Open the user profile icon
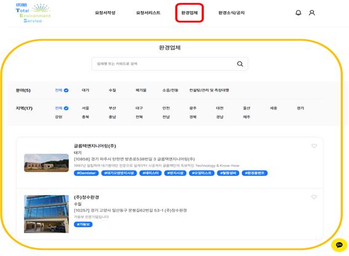The height and width of the screenshot is (256, 349). (312, 13)
